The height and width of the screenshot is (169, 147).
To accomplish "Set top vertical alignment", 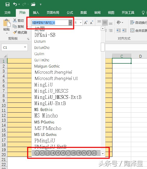I will coord(99,21).
